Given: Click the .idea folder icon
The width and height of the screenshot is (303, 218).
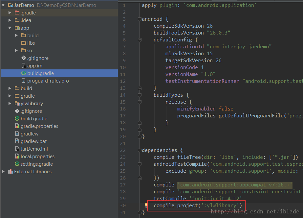Looking at the screenshot, I should (17, 20).
